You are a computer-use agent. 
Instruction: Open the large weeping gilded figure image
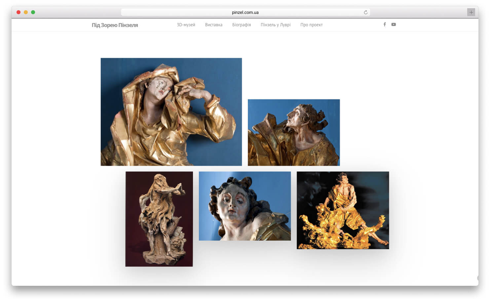click(x=171, y=112)
